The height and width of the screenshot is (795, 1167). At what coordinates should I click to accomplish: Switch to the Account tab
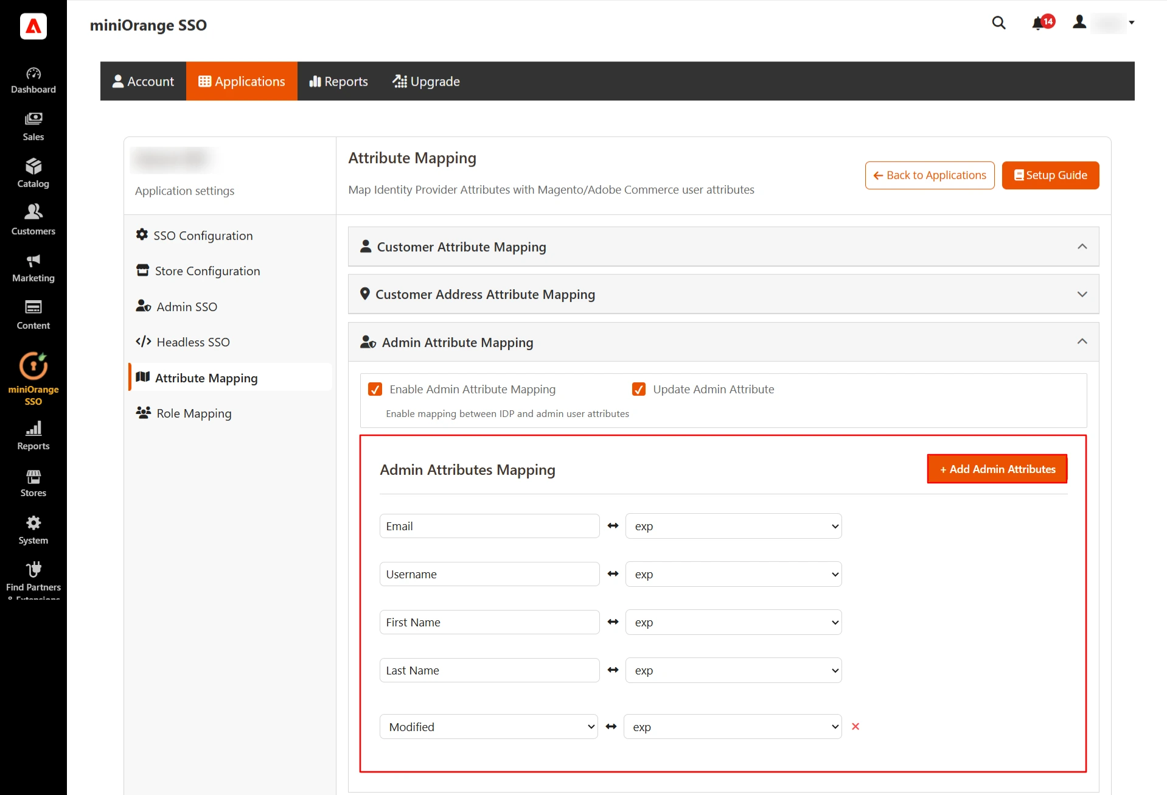click(143, 81)
